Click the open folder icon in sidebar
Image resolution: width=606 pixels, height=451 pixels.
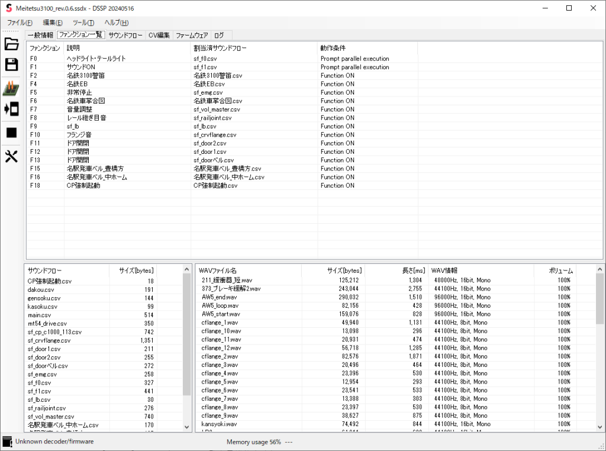click(11, 44)
